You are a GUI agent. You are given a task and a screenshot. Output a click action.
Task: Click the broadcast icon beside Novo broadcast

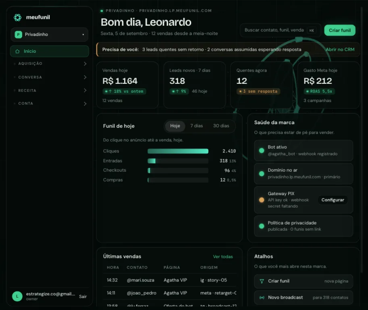[262, 298]
